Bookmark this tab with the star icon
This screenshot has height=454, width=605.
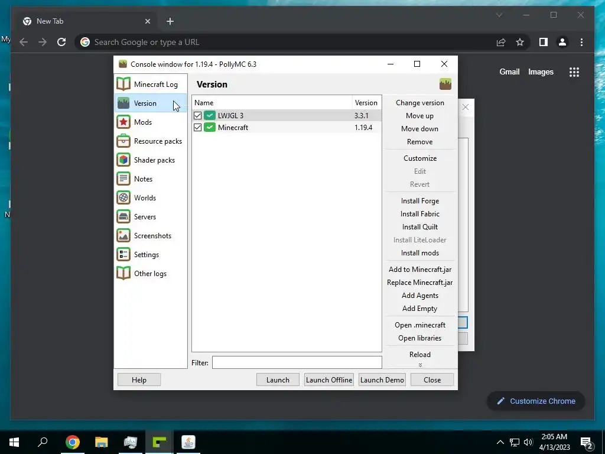click(520, 42)
